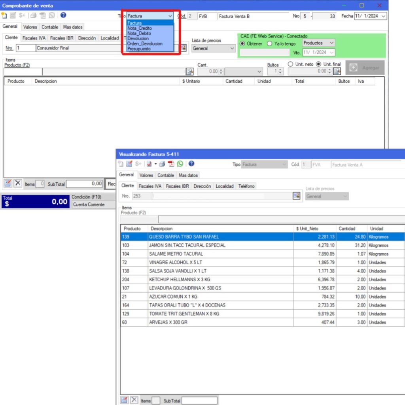Open Lista de precios dropdown in Visualizando Factura
Screen dimensions: 405x405
click(x=345, y=196)
